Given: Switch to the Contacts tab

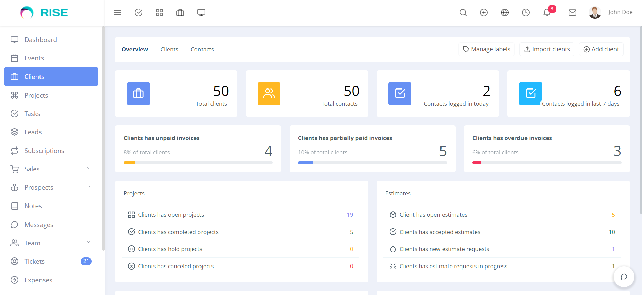Looking at the screenshot, I should (x=202, y=49).
